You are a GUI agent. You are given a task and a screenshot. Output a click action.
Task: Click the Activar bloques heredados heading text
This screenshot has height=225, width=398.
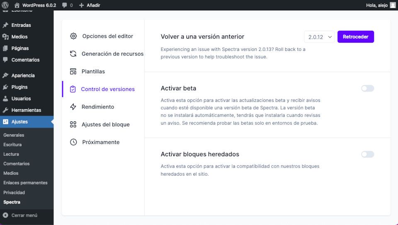click(x=200, y=154)
